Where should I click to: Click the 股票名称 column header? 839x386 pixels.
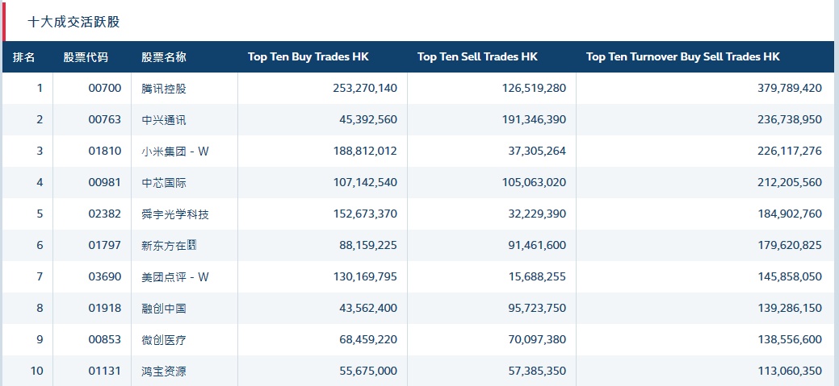164,57
